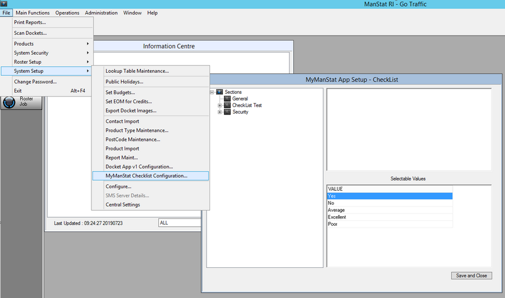Click the Roster Job sidebar icon
Image resolution: width=505 pixels, height=298 pixels.
click(8, 102)
